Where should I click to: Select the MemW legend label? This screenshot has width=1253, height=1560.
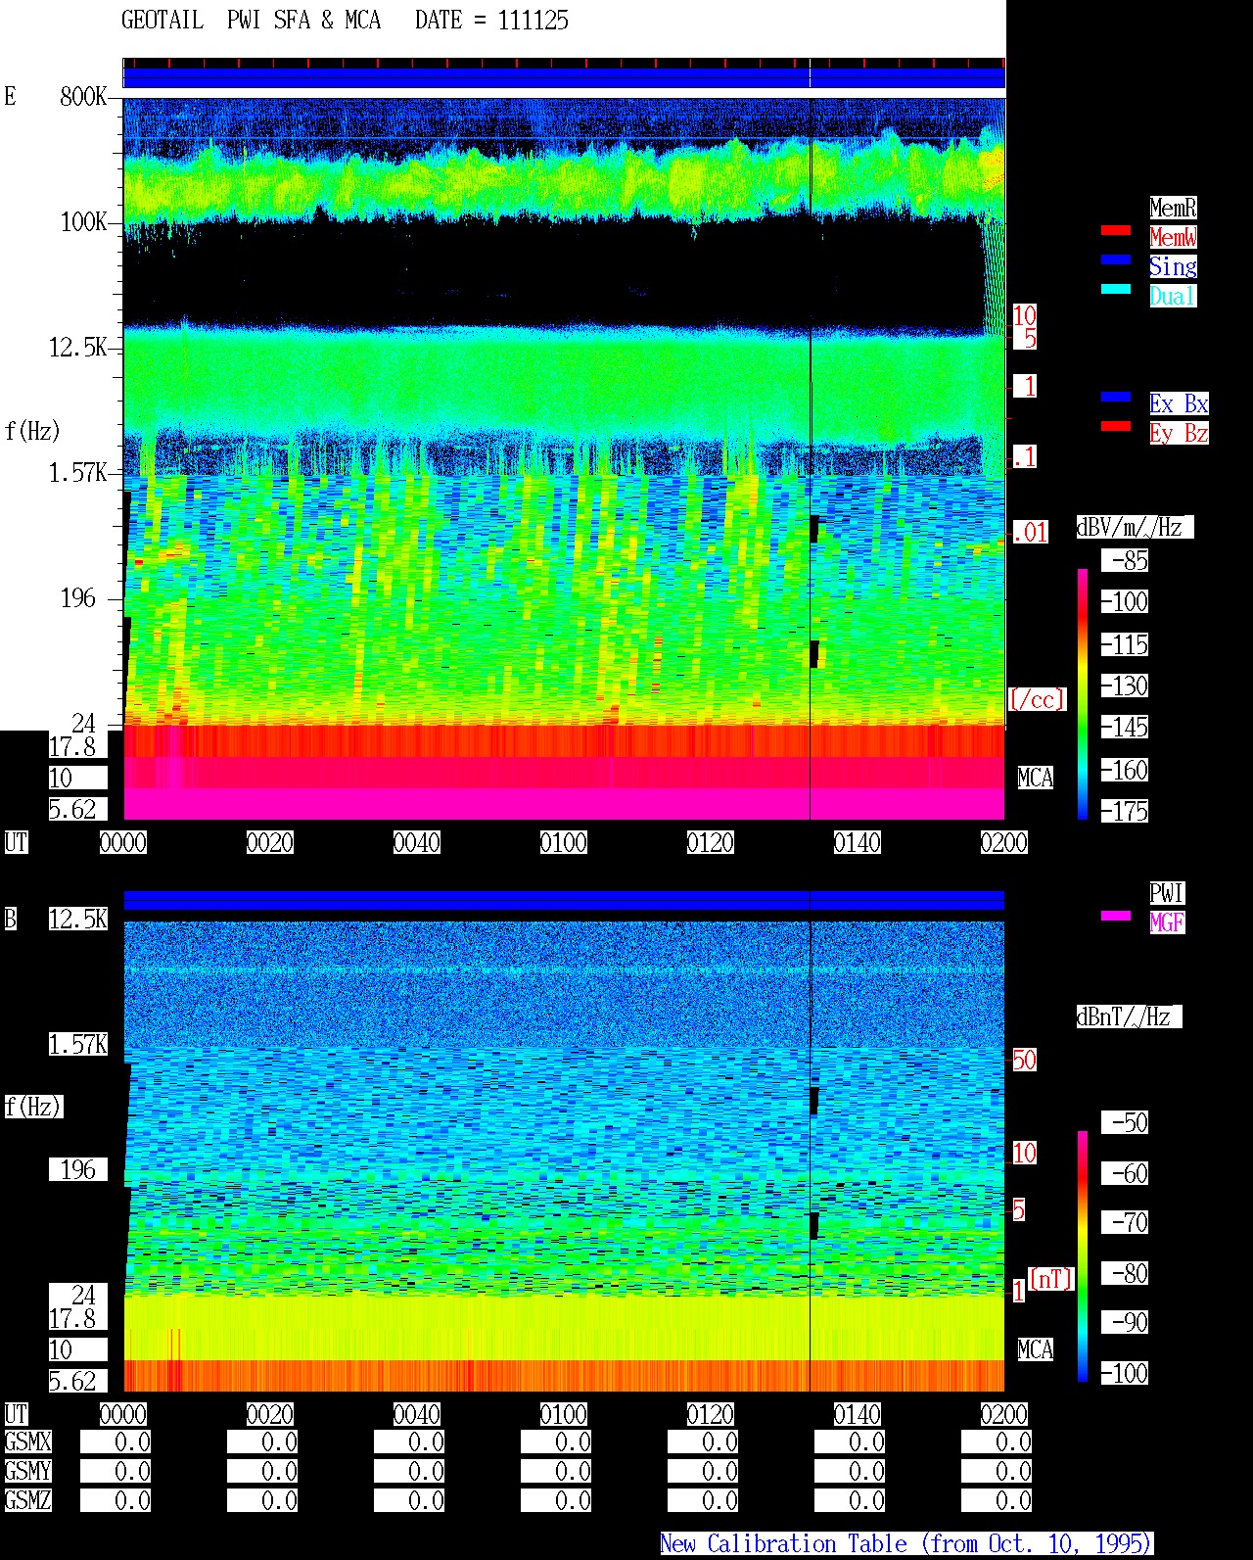tap(1173, 237)
